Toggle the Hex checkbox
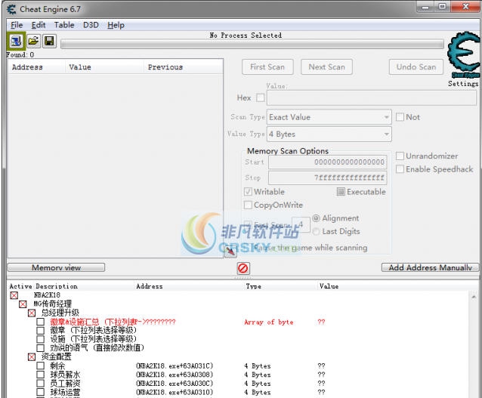 pyautogui.click(x=261, y=97)
